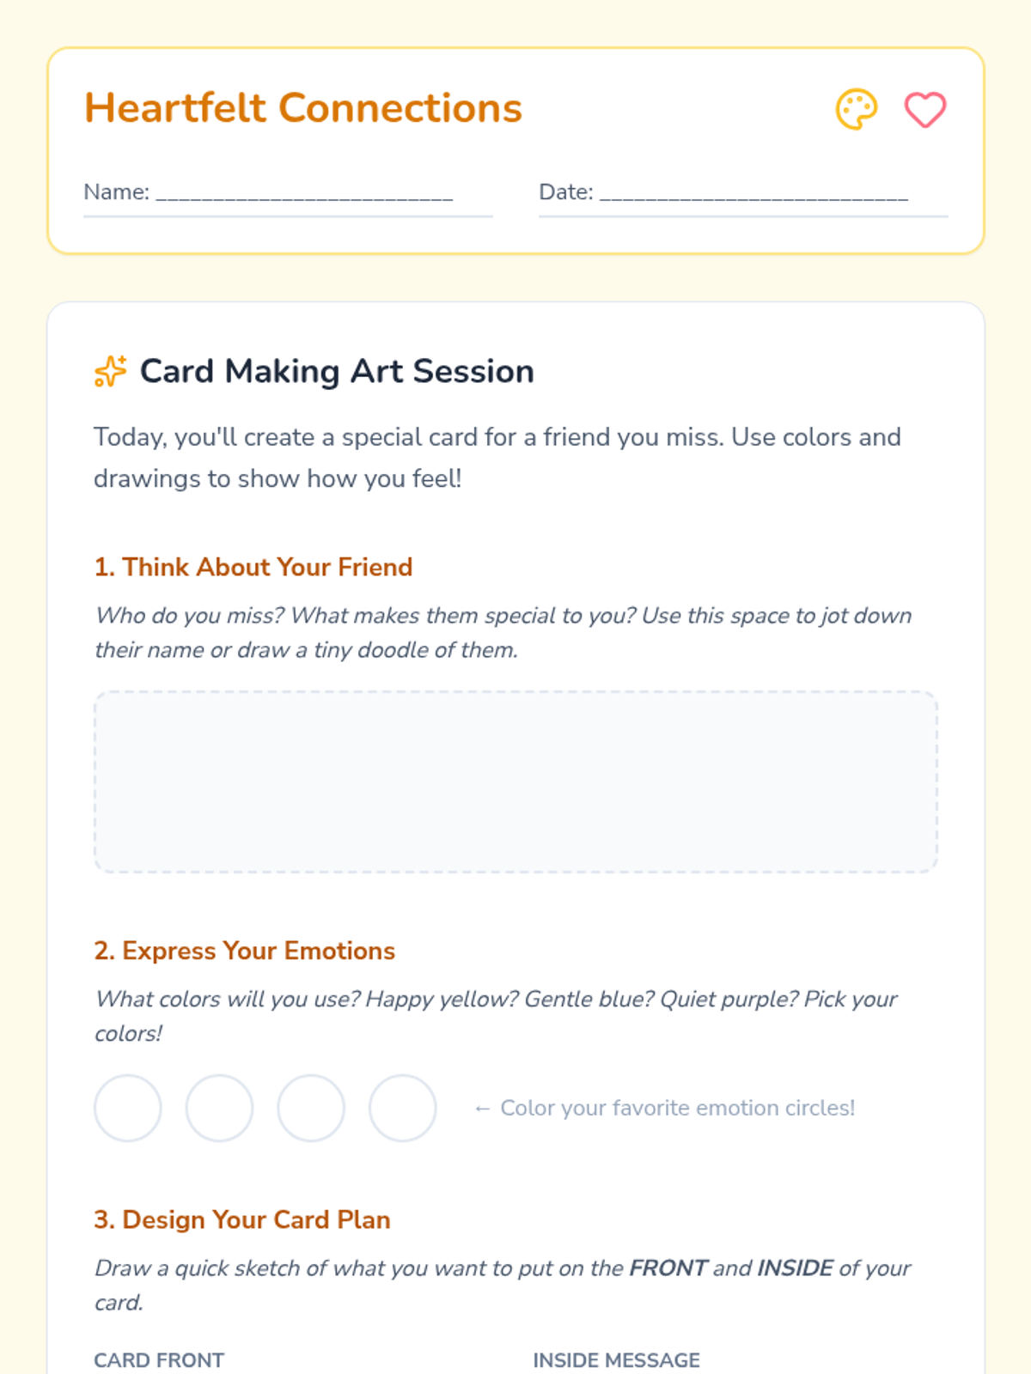Screen dimensions: 1031x1374
Task: Click heading 3. Design Your Card Plan
Action: point(242,1219)
